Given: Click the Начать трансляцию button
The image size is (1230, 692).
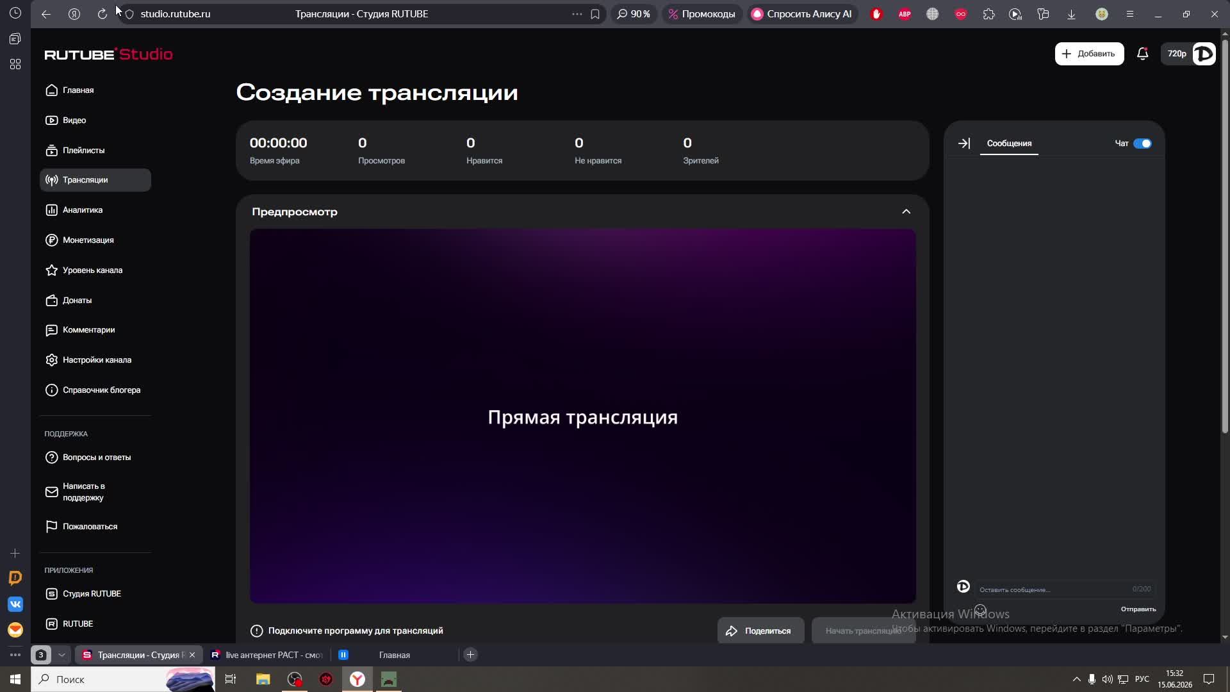Looking at the screenshot, I should click(864, 631).
